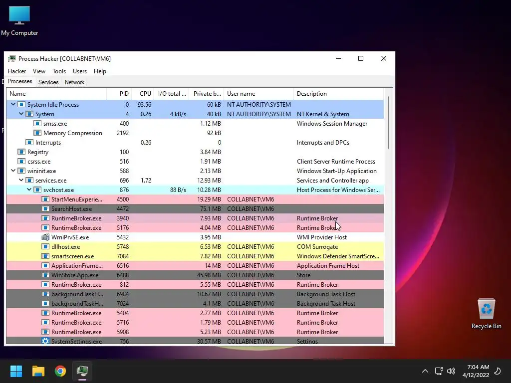Sort by the PID column header
The width and height of the screenshot is (511, 383).
[x=119, y=94]
